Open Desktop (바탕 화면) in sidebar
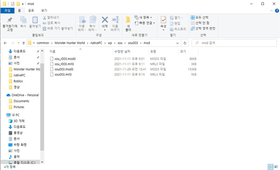 coord(20,145)
